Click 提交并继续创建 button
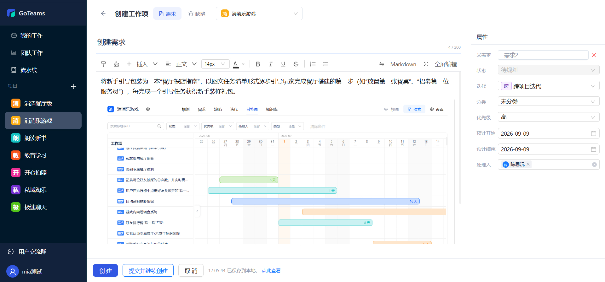This screenshot has height=282, width=605. coord(148,270)
